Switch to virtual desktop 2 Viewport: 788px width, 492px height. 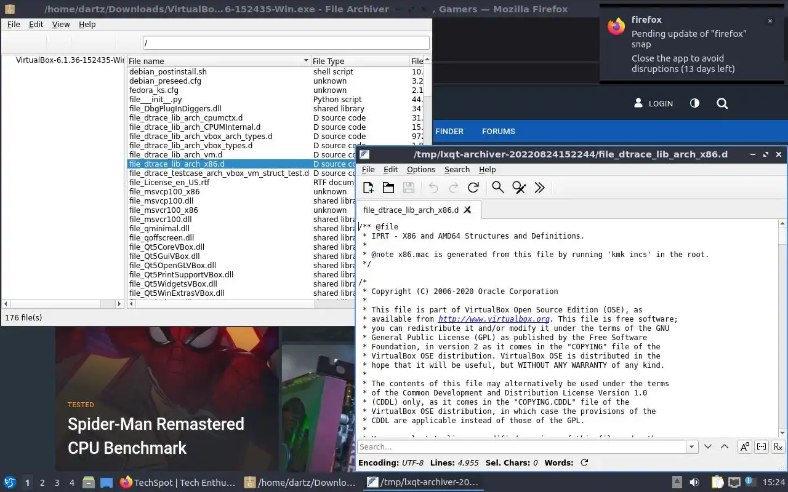(42, 483)
